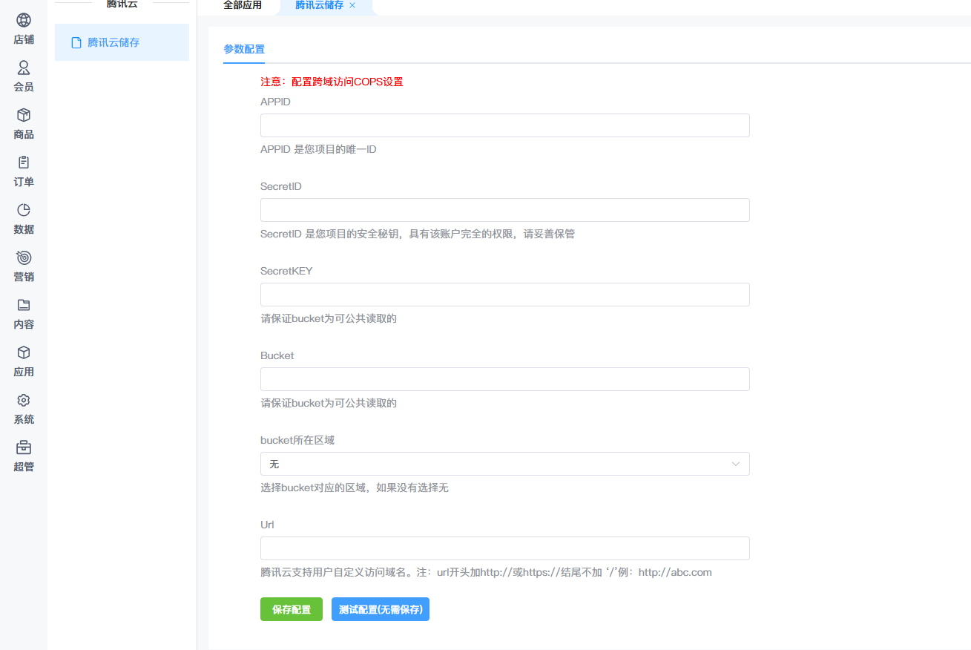Click the 保存配置 button

pyautogui.click(x=292, y=609)
